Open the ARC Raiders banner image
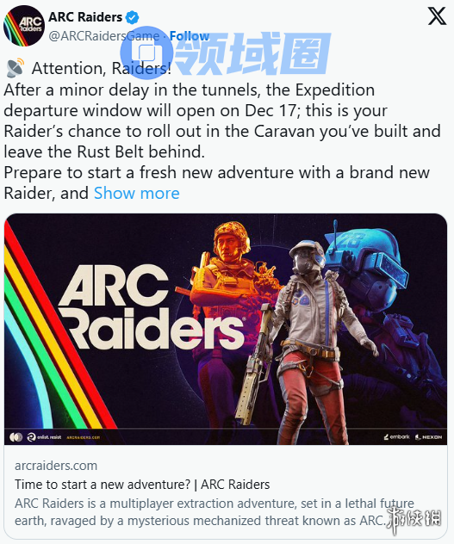Screen dimensions: 454x544 click(226, 329)
